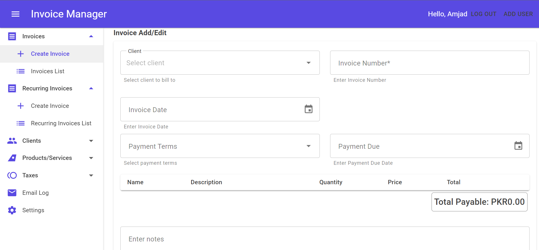Click the 'Select client to bill to' hint
The image size is (539, 250).
[150, 80]
